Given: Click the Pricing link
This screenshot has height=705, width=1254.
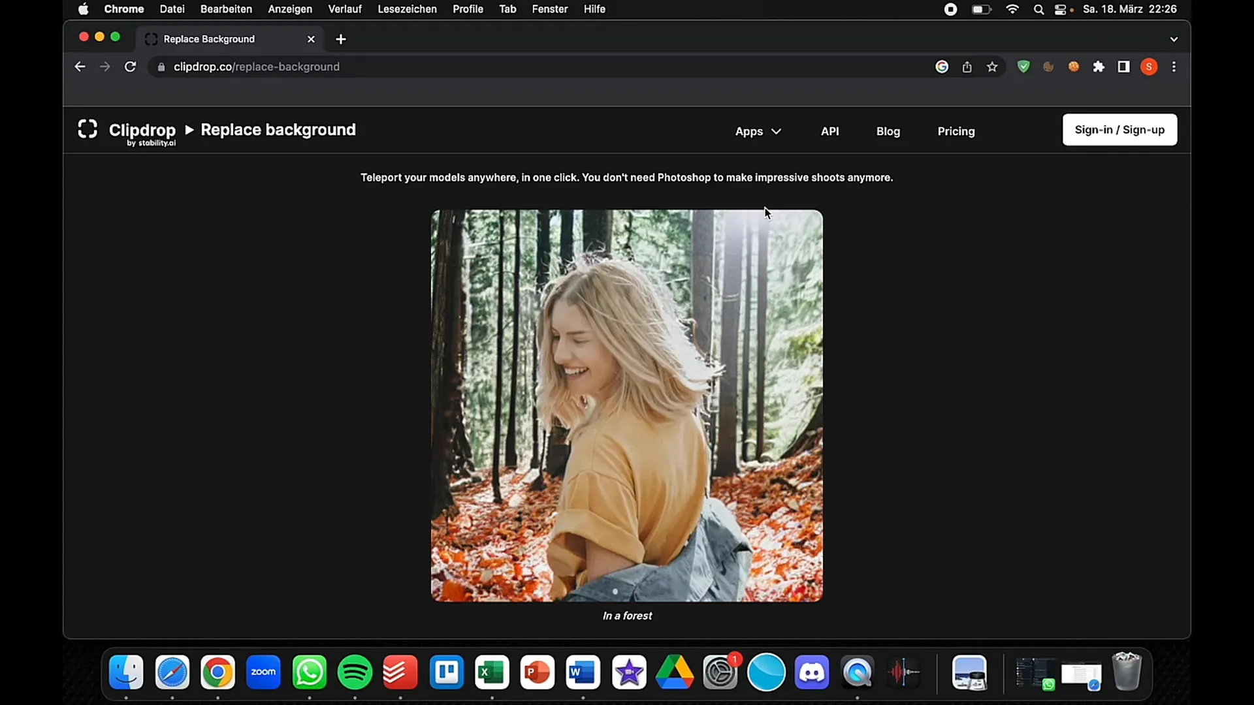Looking at the screenshot, I should pyautogui.click(x=956, y=131).
